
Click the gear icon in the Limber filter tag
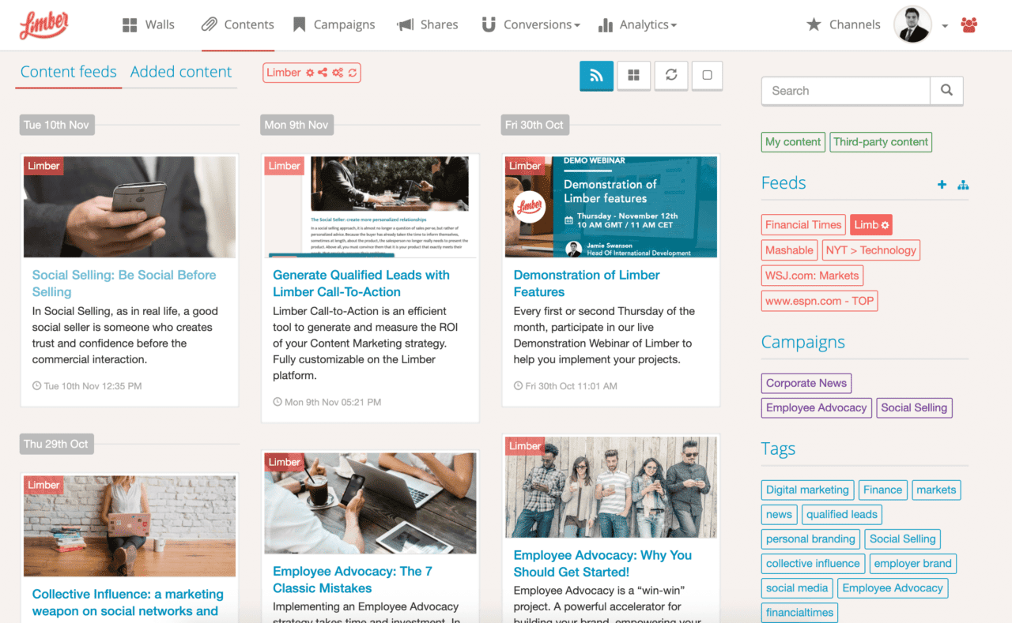pyautogui.click(x=310, y=73)
